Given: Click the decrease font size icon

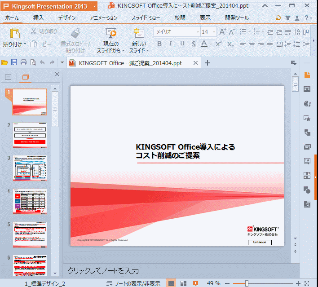Looking at the screenshot, I should pos(232,32).
